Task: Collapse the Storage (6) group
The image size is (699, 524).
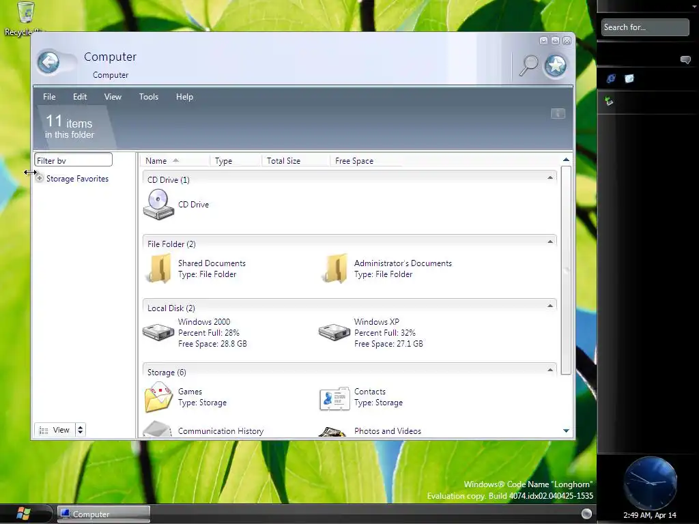Action: 550,370
